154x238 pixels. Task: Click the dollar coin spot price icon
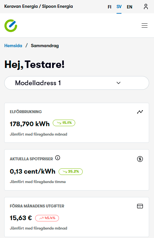point(140,159)
